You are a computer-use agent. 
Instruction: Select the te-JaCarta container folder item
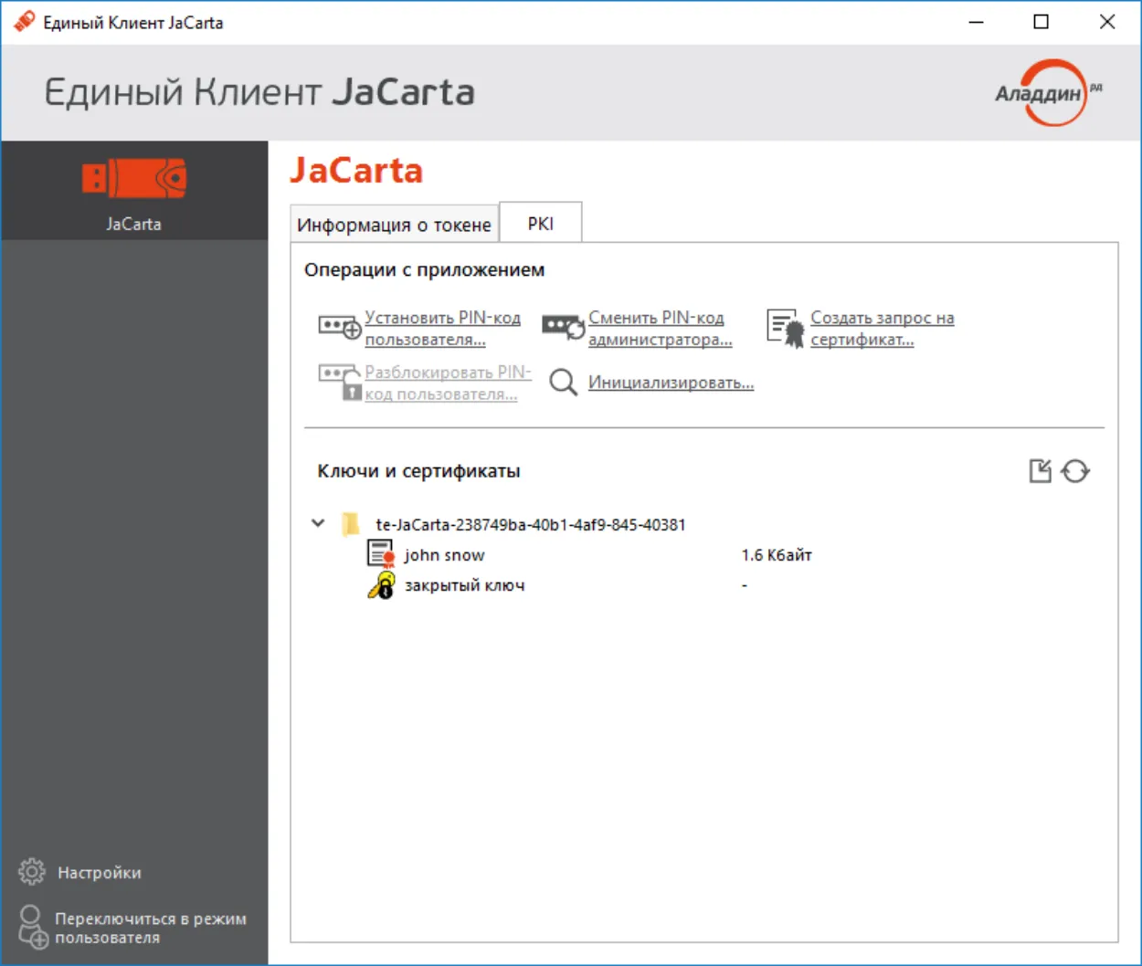click(x=531, y=524)
